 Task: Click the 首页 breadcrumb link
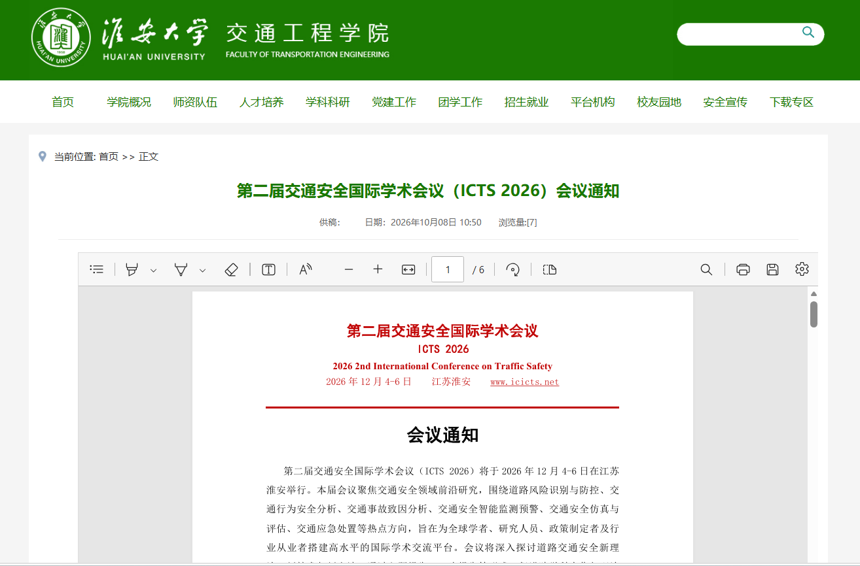pos(109,157)
